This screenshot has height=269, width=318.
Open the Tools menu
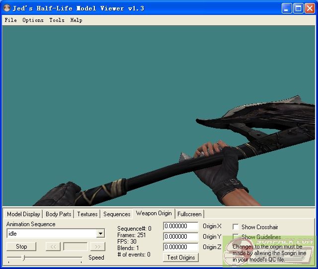(x=57, y=20)
